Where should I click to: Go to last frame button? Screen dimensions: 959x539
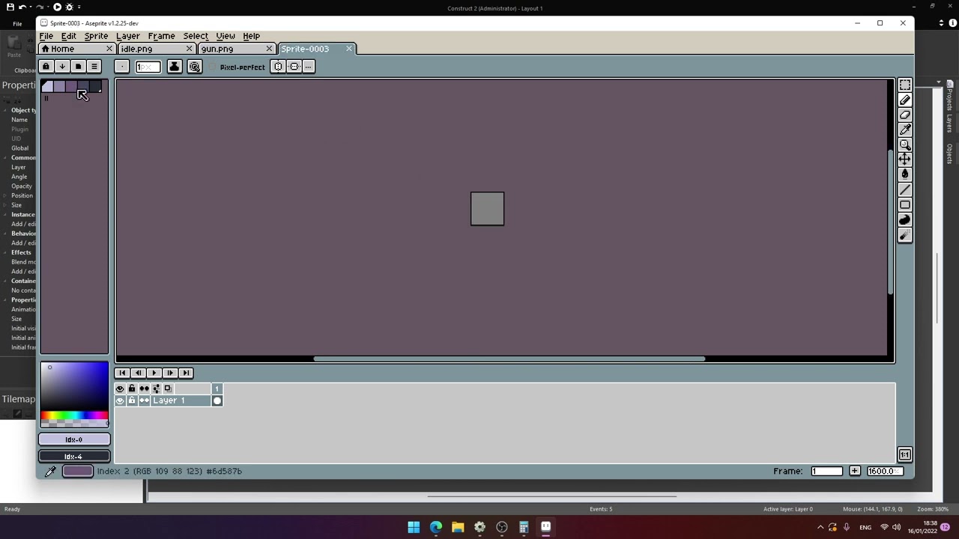click(186, 373)
